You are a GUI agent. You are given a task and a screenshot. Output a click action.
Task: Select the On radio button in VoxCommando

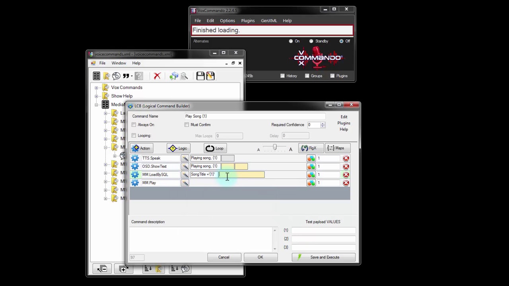click(x=291, y=41)
